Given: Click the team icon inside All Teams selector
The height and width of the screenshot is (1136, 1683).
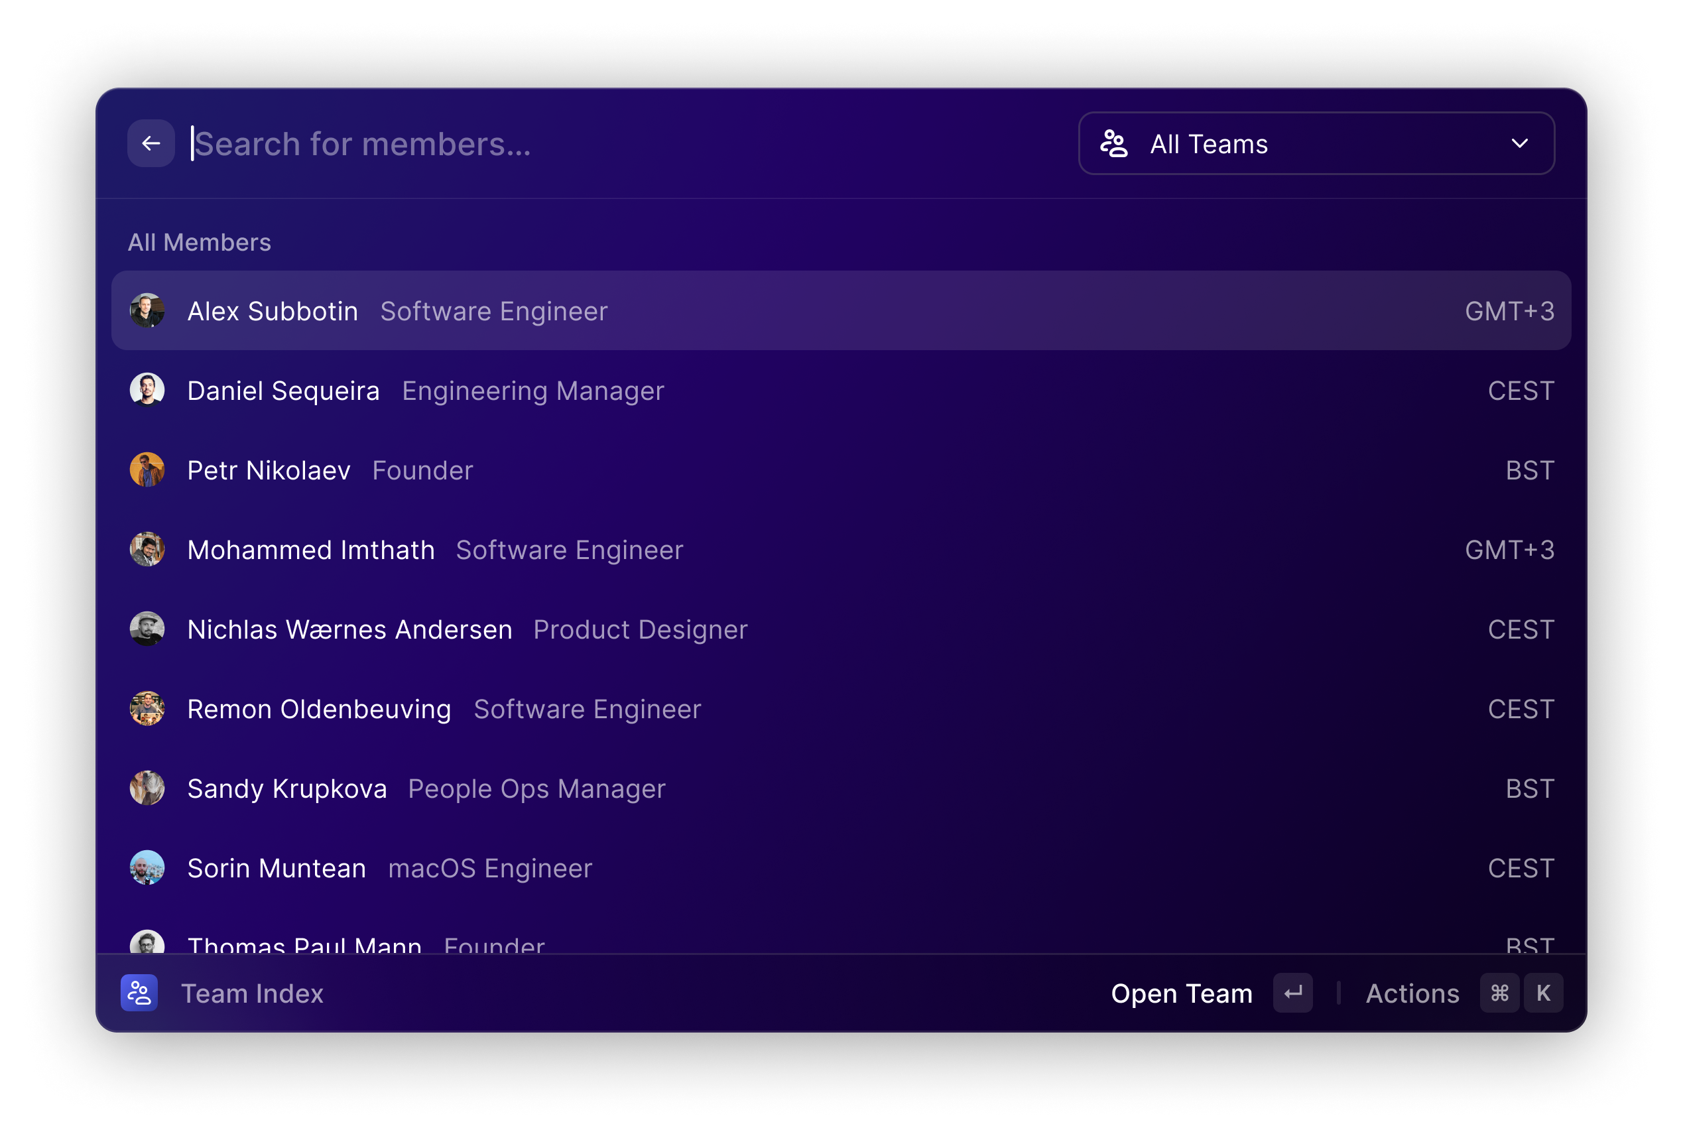Looking at the screenshot, I should (x=1113, y=143).
